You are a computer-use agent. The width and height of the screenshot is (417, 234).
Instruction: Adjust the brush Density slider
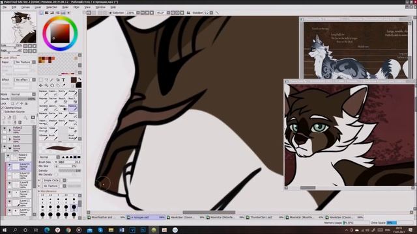click(70, 170)
